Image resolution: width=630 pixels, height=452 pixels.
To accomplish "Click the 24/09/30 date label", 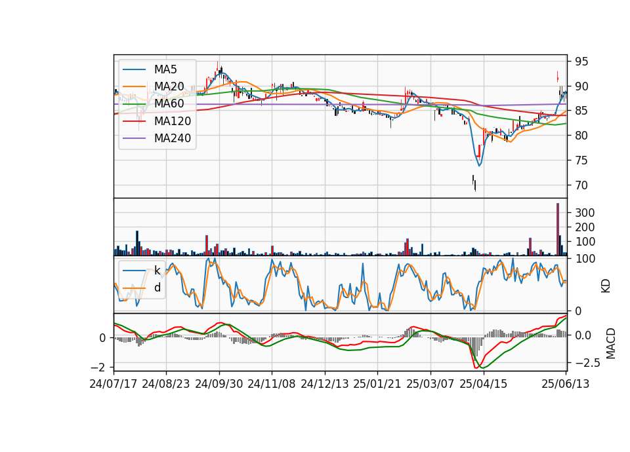I will point(219,384).
